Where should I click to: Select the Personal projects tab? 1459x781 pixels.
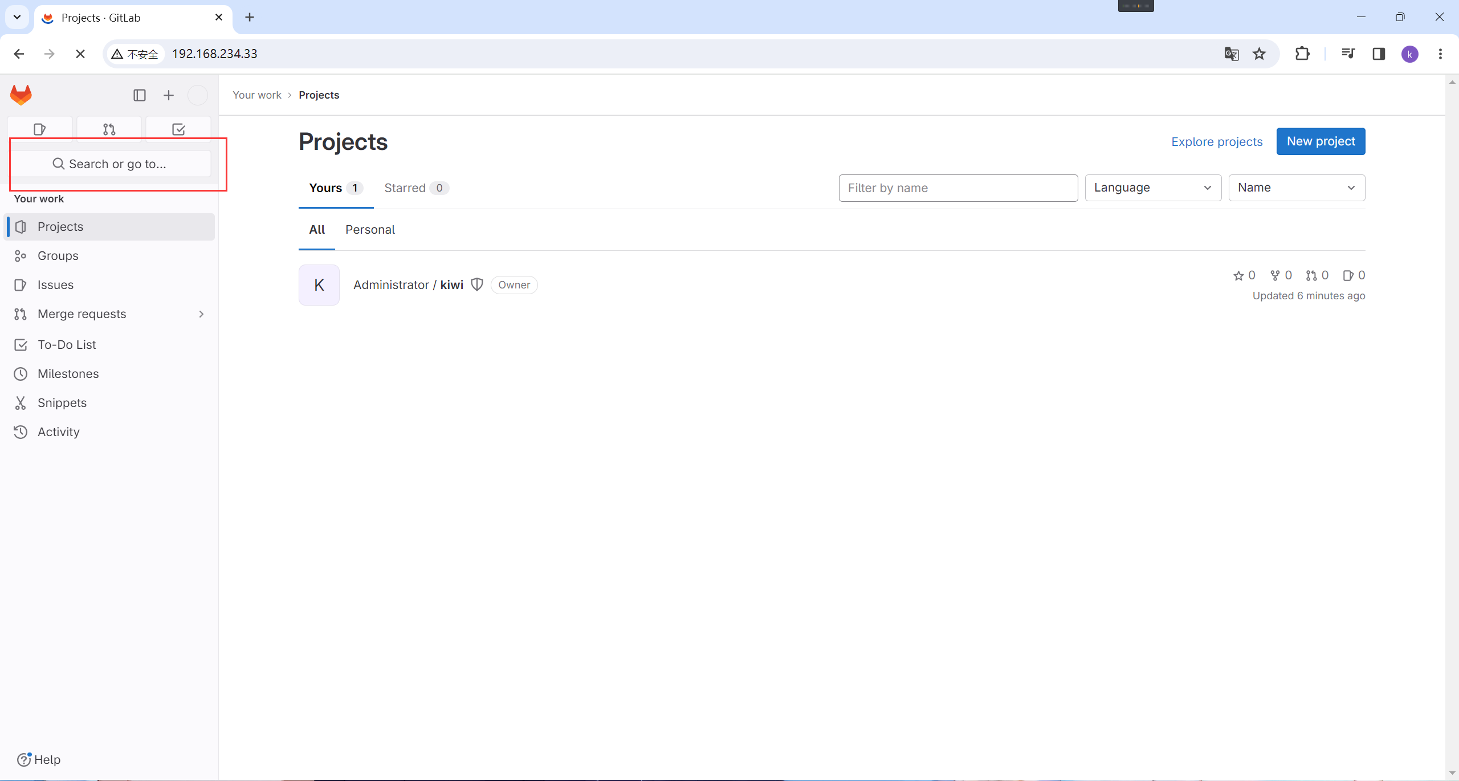370,230
